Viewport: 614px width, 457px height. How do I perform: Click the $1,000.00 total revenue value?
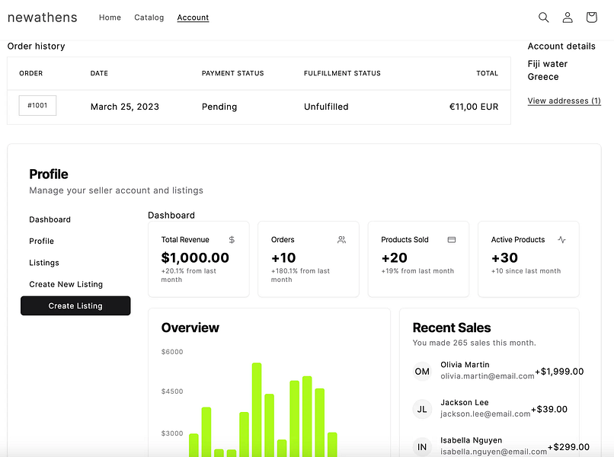[x=195, y=257]
